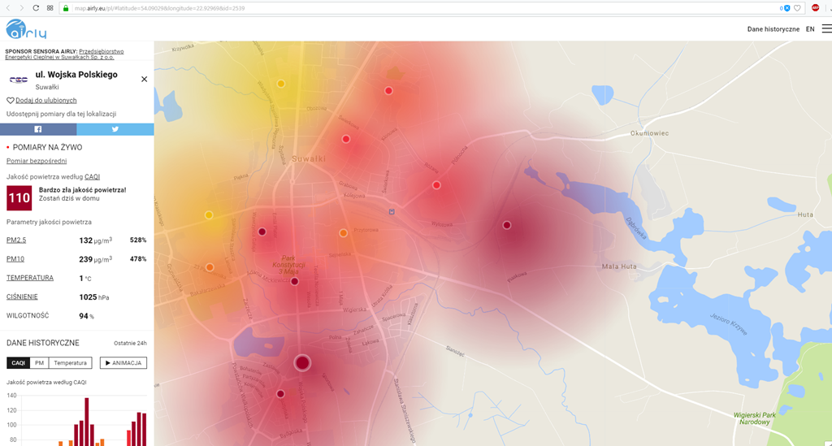Close the ul. Wojska Polskiego panel
Screen dimensions: 832x446
144,80
